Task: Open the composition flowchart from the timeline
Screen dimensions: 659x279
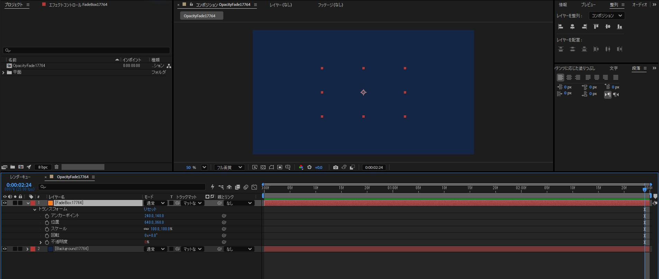Action: [221, 187]
